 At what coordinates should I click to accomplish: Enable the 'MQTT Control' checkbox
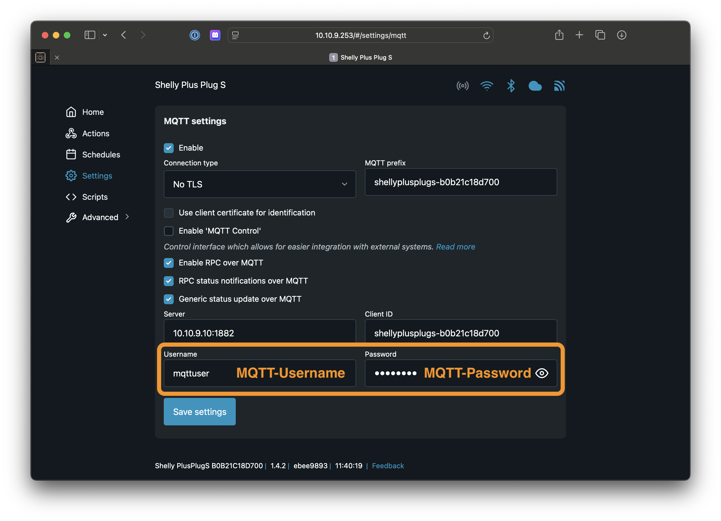click(169, 231)
